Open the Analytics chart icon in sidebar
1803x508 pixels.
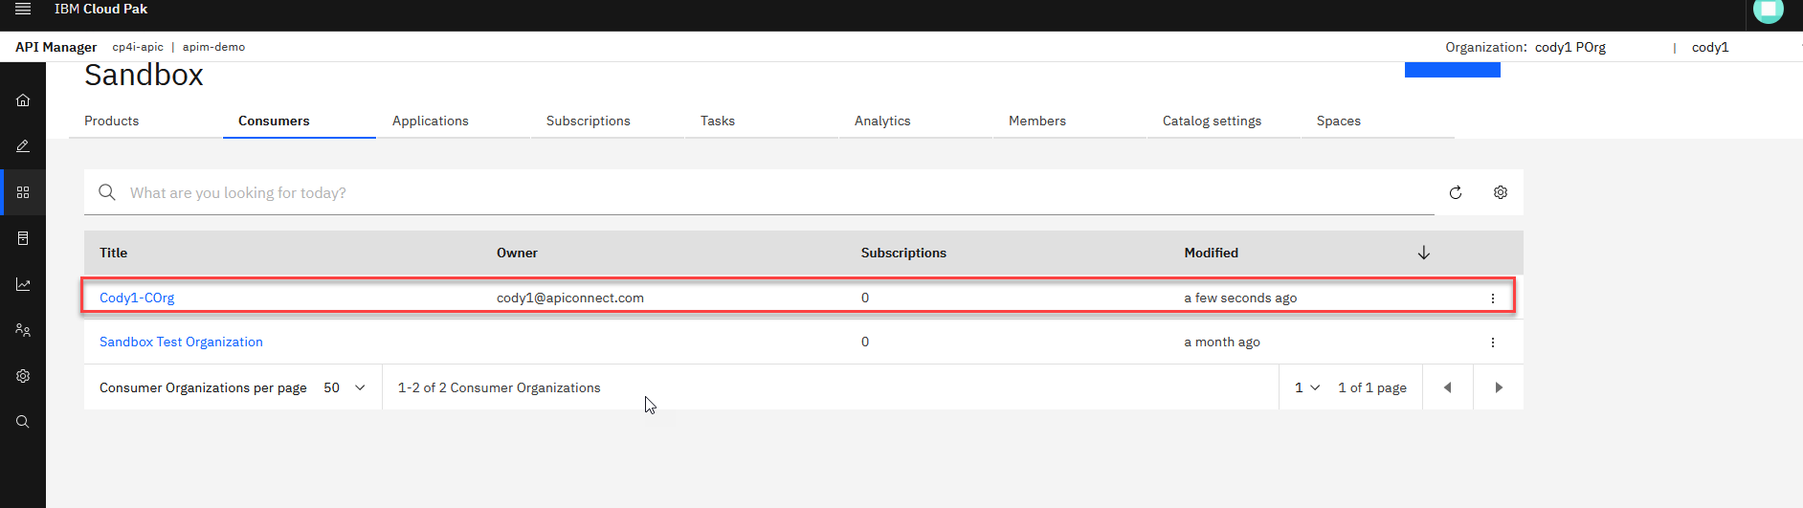coord(23,284)
